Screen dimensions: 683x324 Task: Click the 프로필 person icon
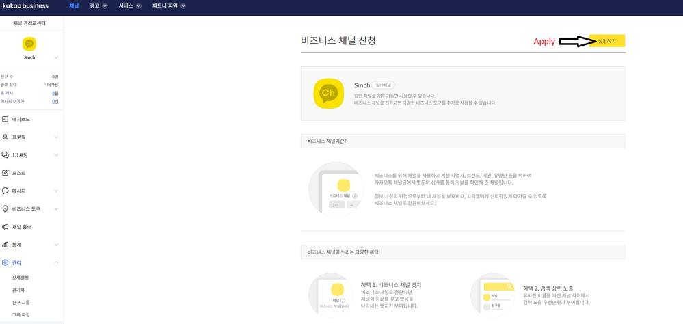tap(5, 137)
